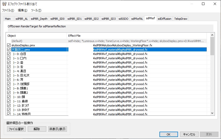Uncheck the skyboxDisplay.pmx checkbox

tap(9, 45)
